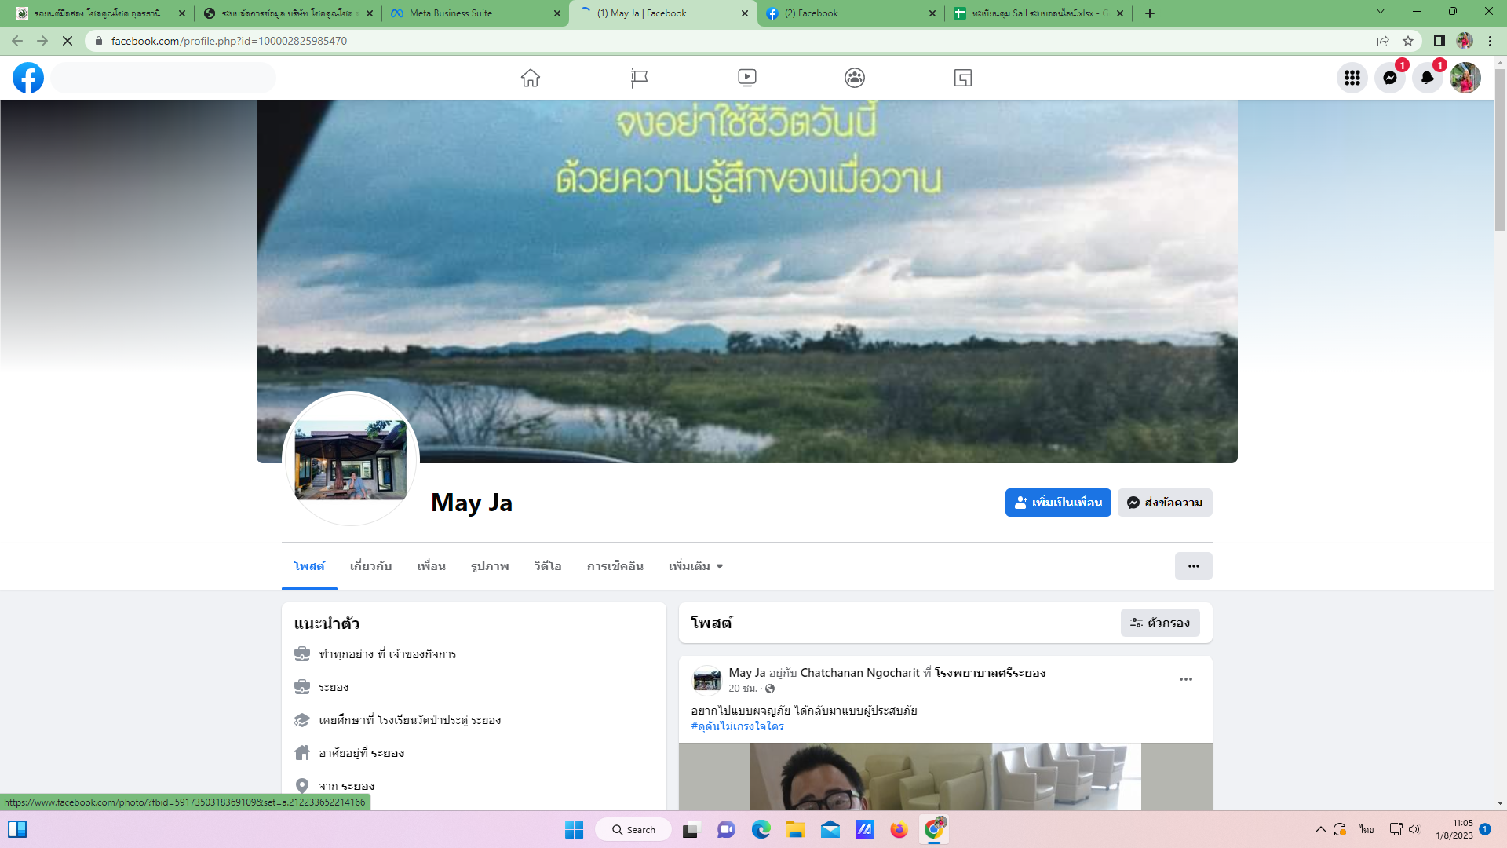1507x848 pixels.
Task: Open Messenger chats icon
Action: 1390,78
